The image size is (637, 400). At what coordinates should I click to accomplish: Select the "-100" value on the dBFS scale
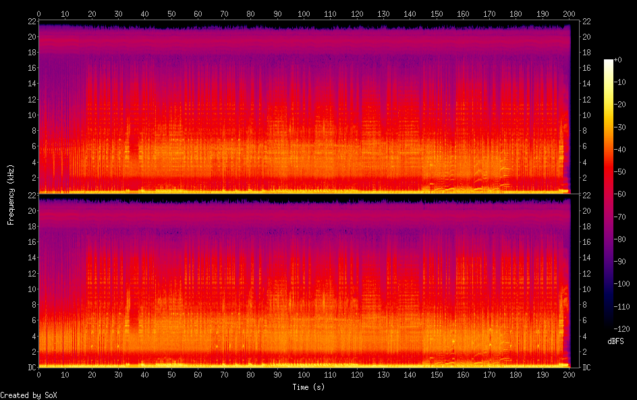point(621,284)
